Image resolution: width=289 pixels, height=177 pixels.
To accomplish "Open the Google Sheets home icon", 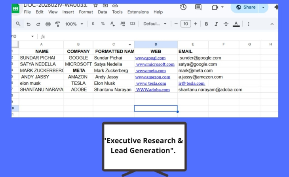I will (15, 8).
